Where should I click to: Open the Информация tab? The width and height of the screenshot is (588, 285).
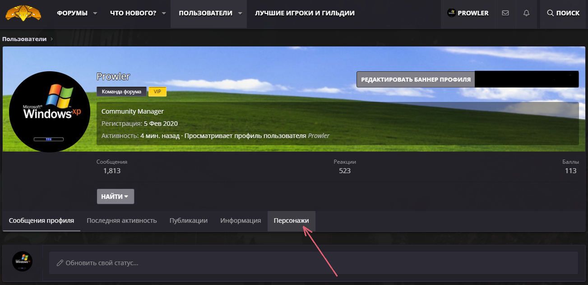tap(241, 221)
